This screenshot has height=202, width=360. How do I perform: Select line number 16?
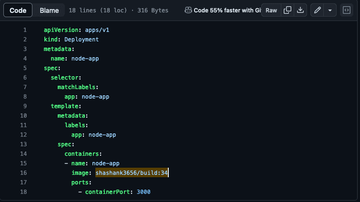click(x=23, y=173)
